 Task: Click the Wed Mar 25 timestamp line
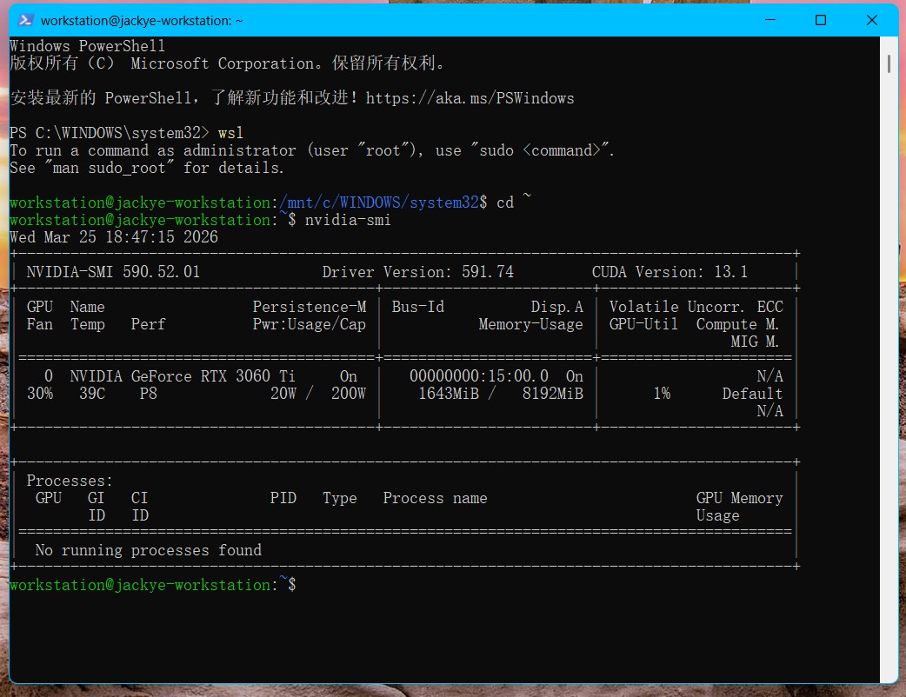(113, 237)
